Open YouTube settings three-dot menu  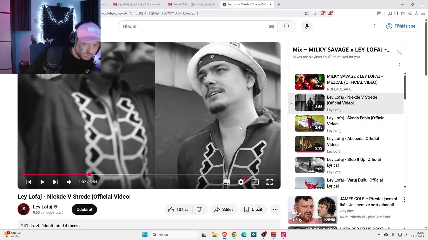coord(374,26)
